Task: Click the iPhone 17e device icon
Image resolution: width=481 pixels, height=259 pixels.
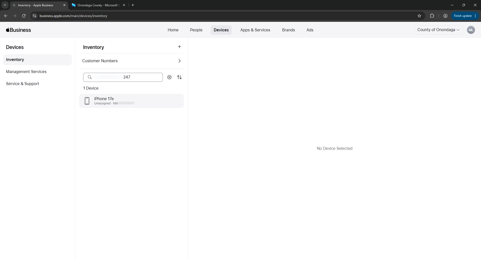Action: 87,101
